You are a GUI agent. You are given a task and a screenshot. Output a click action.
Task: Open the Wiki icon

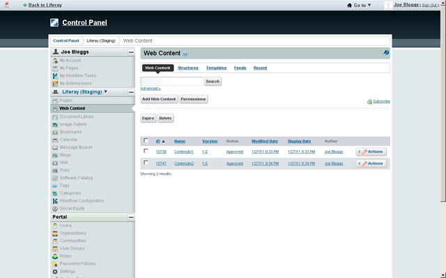[55, 163]
